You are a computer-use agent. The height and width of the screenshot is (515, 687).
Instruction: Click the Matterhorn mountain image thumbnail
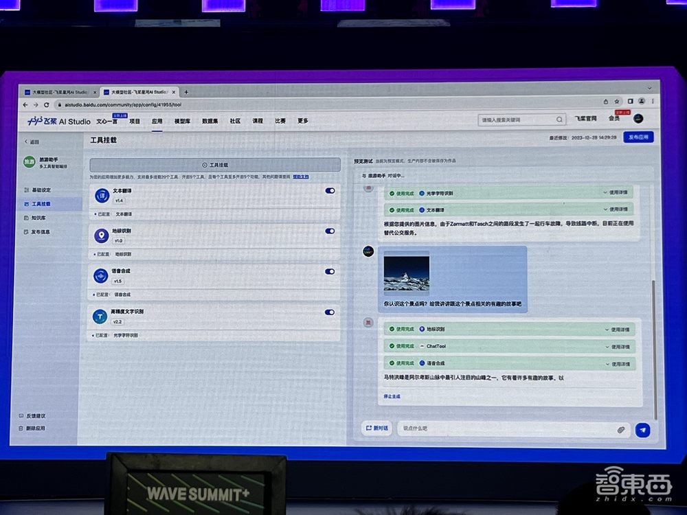pyautogui.click(x=407, y=273)
